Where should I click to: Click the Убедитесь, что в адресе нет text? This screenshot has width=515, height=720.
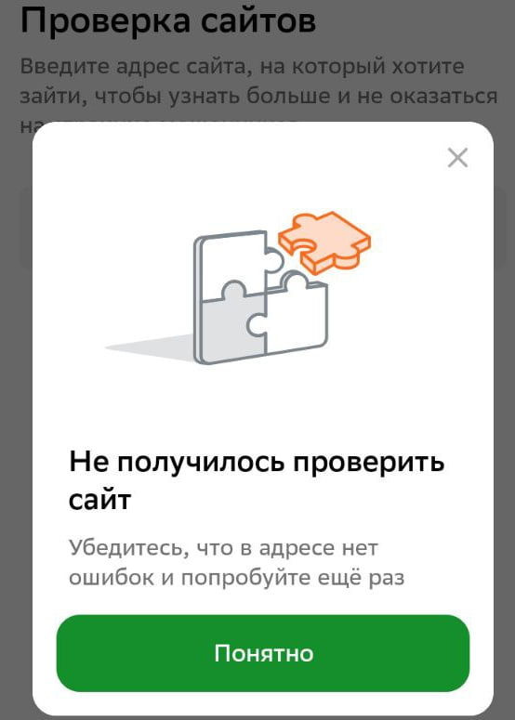click(223, 548)
